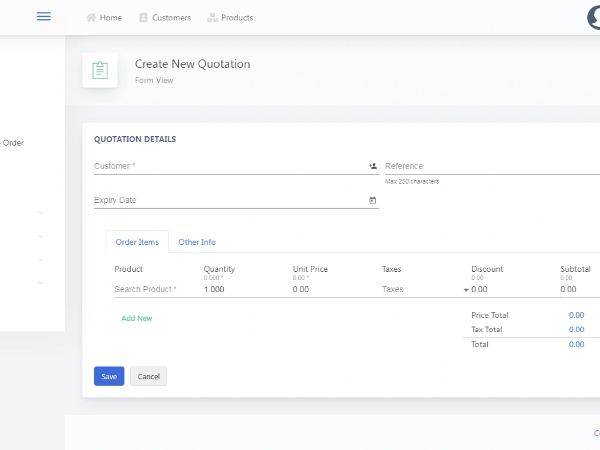The image size is (600, 450).
Task: Click the Tax Total amount
Action: pos(576,329)
